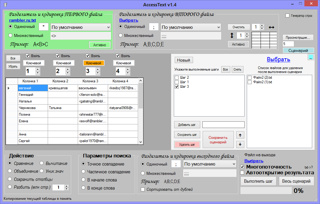The width and height of the screenshot is (320, 204).
Task: Click the txt->? label
Action: click(x=309, y=167)
